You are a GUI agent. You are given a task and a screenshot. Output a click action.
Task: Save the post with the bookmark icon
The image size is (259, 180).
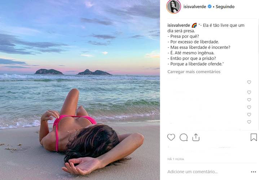pos(254,137)
